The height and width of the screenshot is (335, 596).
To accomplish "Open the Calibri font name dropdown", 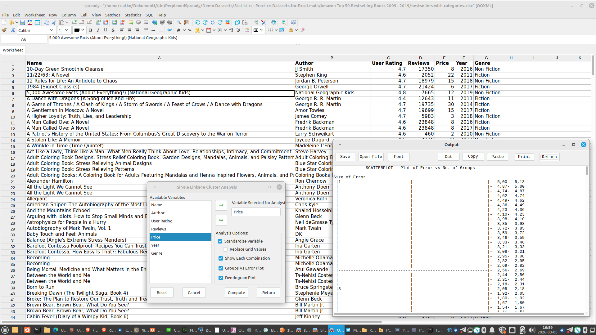I will 52,30.
